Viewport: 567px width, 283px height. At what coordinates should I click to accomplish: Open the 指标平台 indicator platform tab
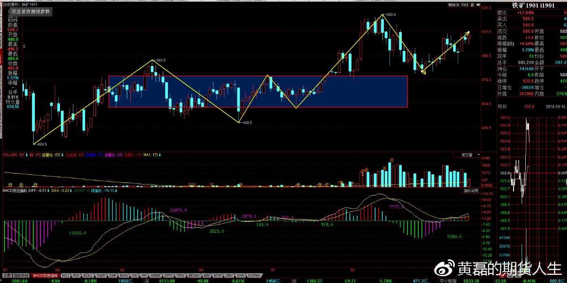coord(22,276)
